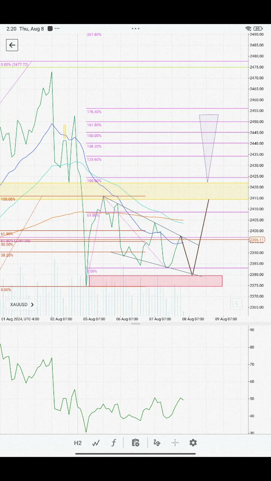The image size is (271, 481).
Task: Open the indicators function (f) icon
Action: click(x=114, y=443)
